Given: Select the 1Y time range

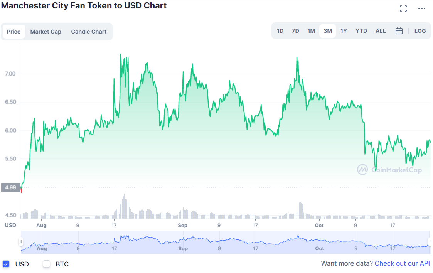Looking at the screenshot, I should (344, 31).
